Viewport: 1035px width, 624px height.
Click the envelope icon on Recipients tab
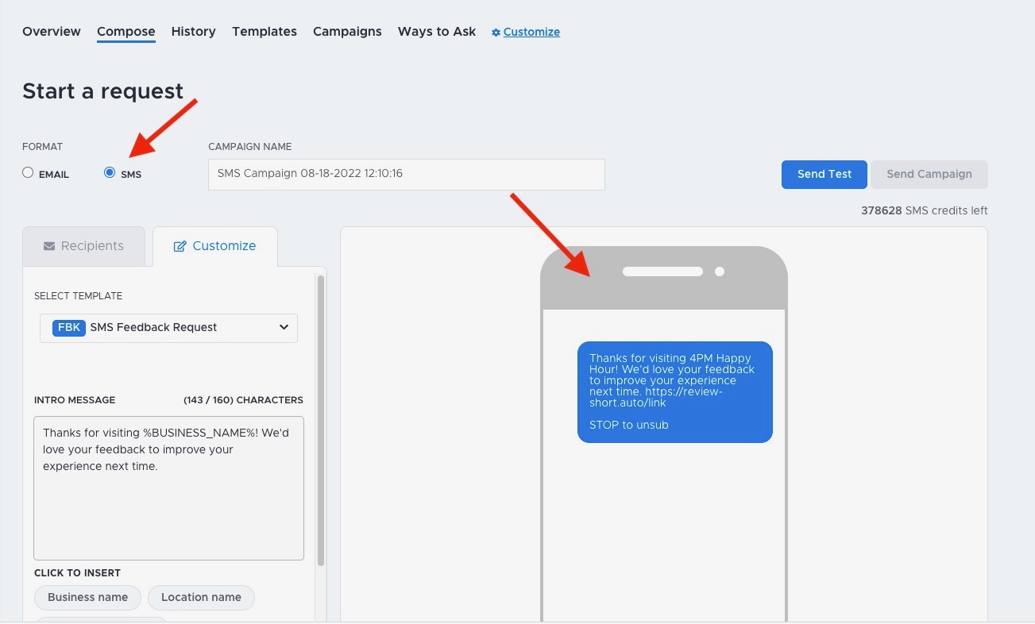click(x=49, y=246)
